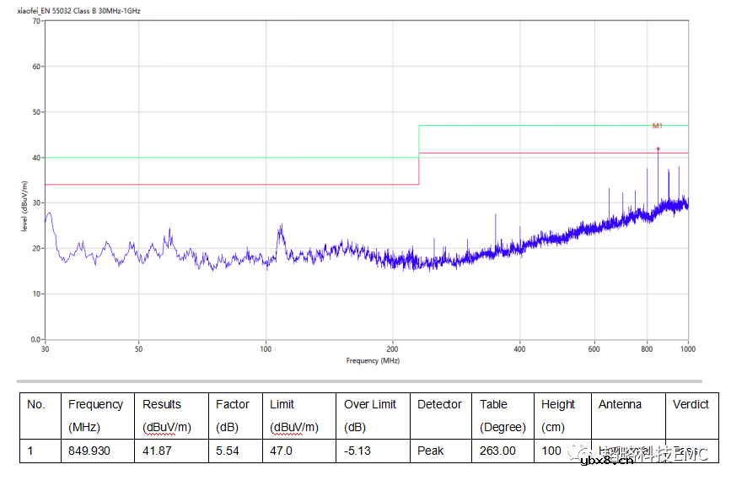
Task: Click the ybx8.cn watermark text
Action: 602,461
